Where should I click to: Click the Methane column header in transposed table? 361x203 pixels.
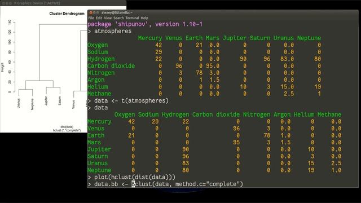[329, 114]
